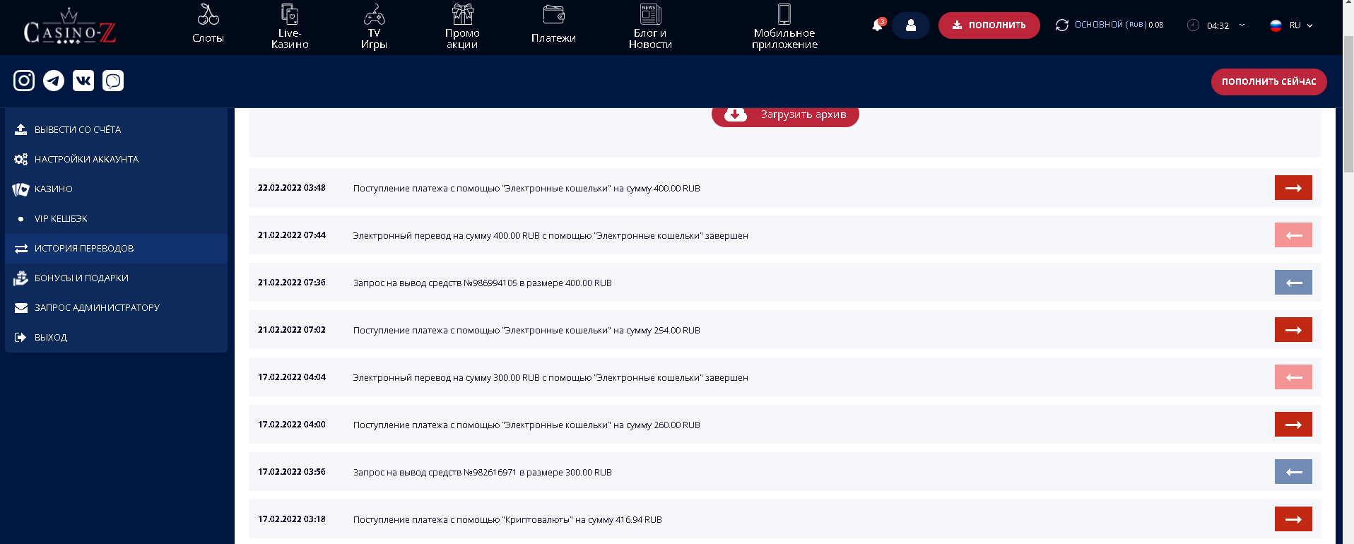The width and height of the screenshot is (1354, 544).
Task: Open Слоты cherry icon section
Action: tap(208, 15)
